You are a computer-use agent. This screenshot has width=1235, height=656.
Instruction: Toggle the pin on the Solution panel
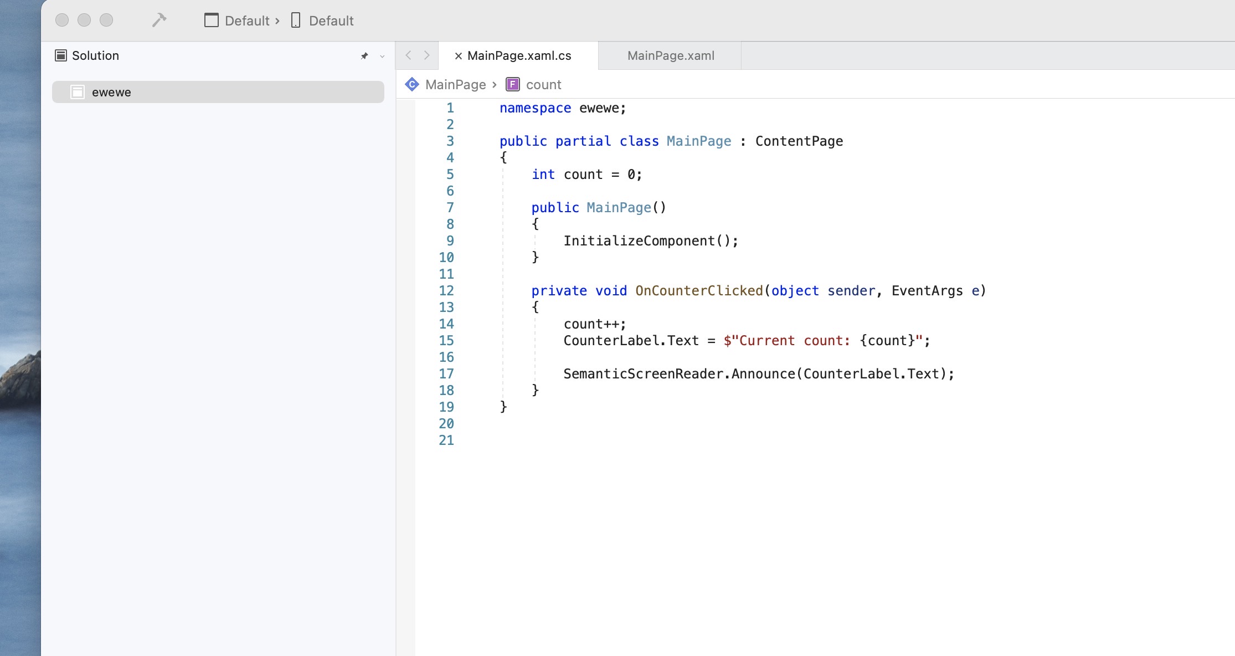point(364,55)
